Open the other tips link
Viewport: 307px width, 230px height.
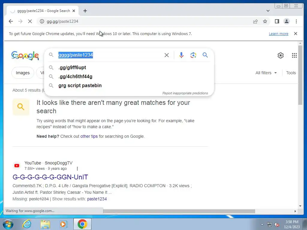(89, 136)
